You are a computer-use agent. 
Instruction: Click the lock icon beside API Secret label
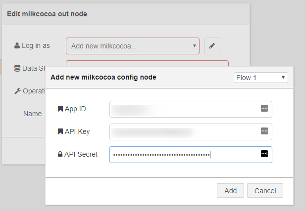[60, 154]
